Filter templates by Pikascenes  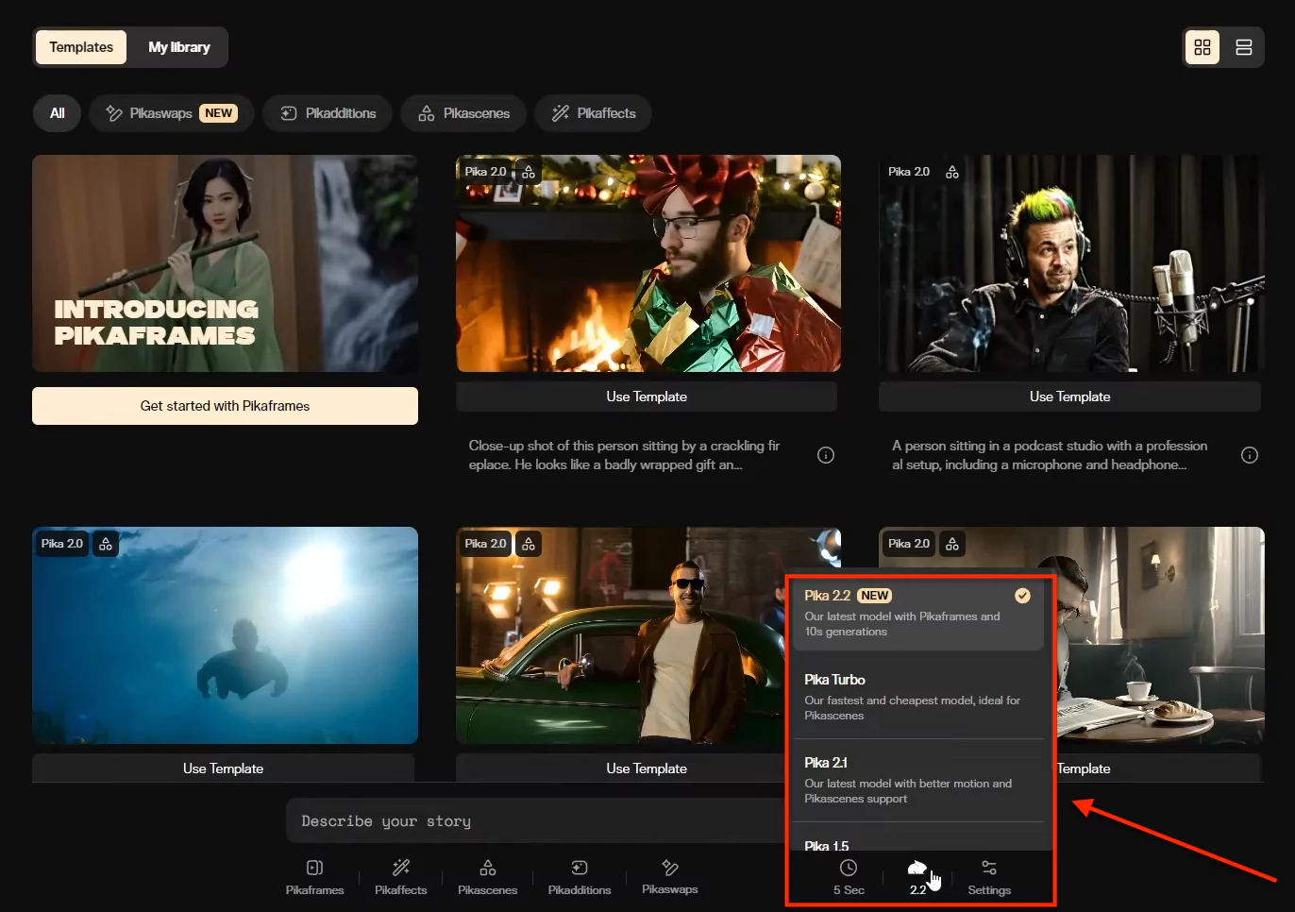pyautogui.click(x=463, y=113)
